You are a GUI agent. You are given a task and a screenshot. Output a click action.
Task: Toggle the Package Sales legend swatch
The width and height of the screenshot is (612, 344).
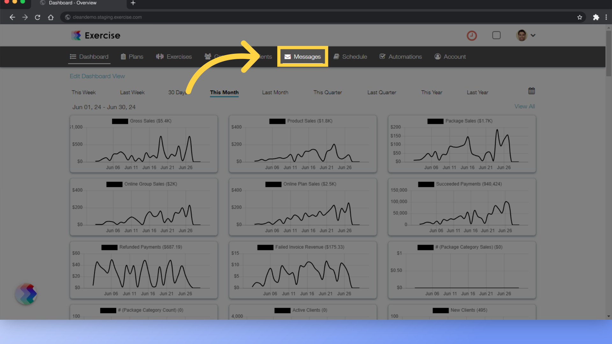[435, 121]
